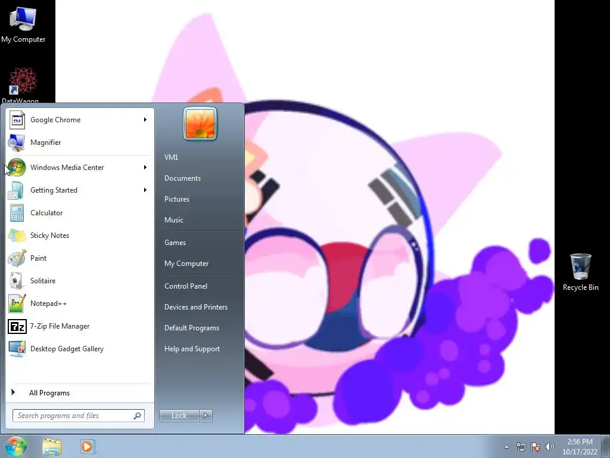
Task: Open the shutdown options arrow beside Lock
Action: point(206,416)
